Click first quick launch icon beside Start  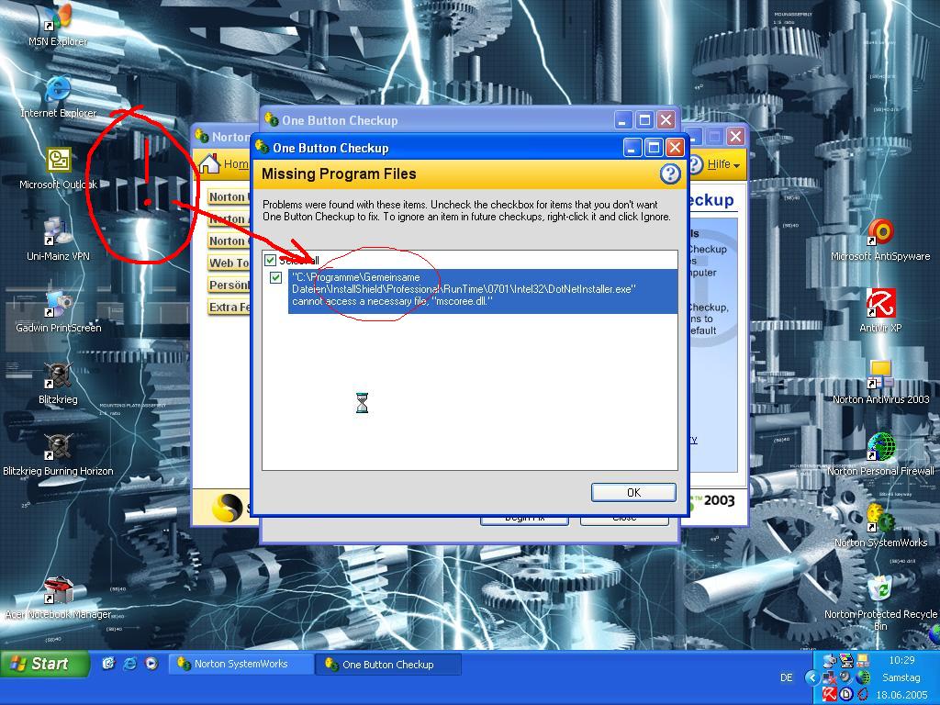point(108,664)
